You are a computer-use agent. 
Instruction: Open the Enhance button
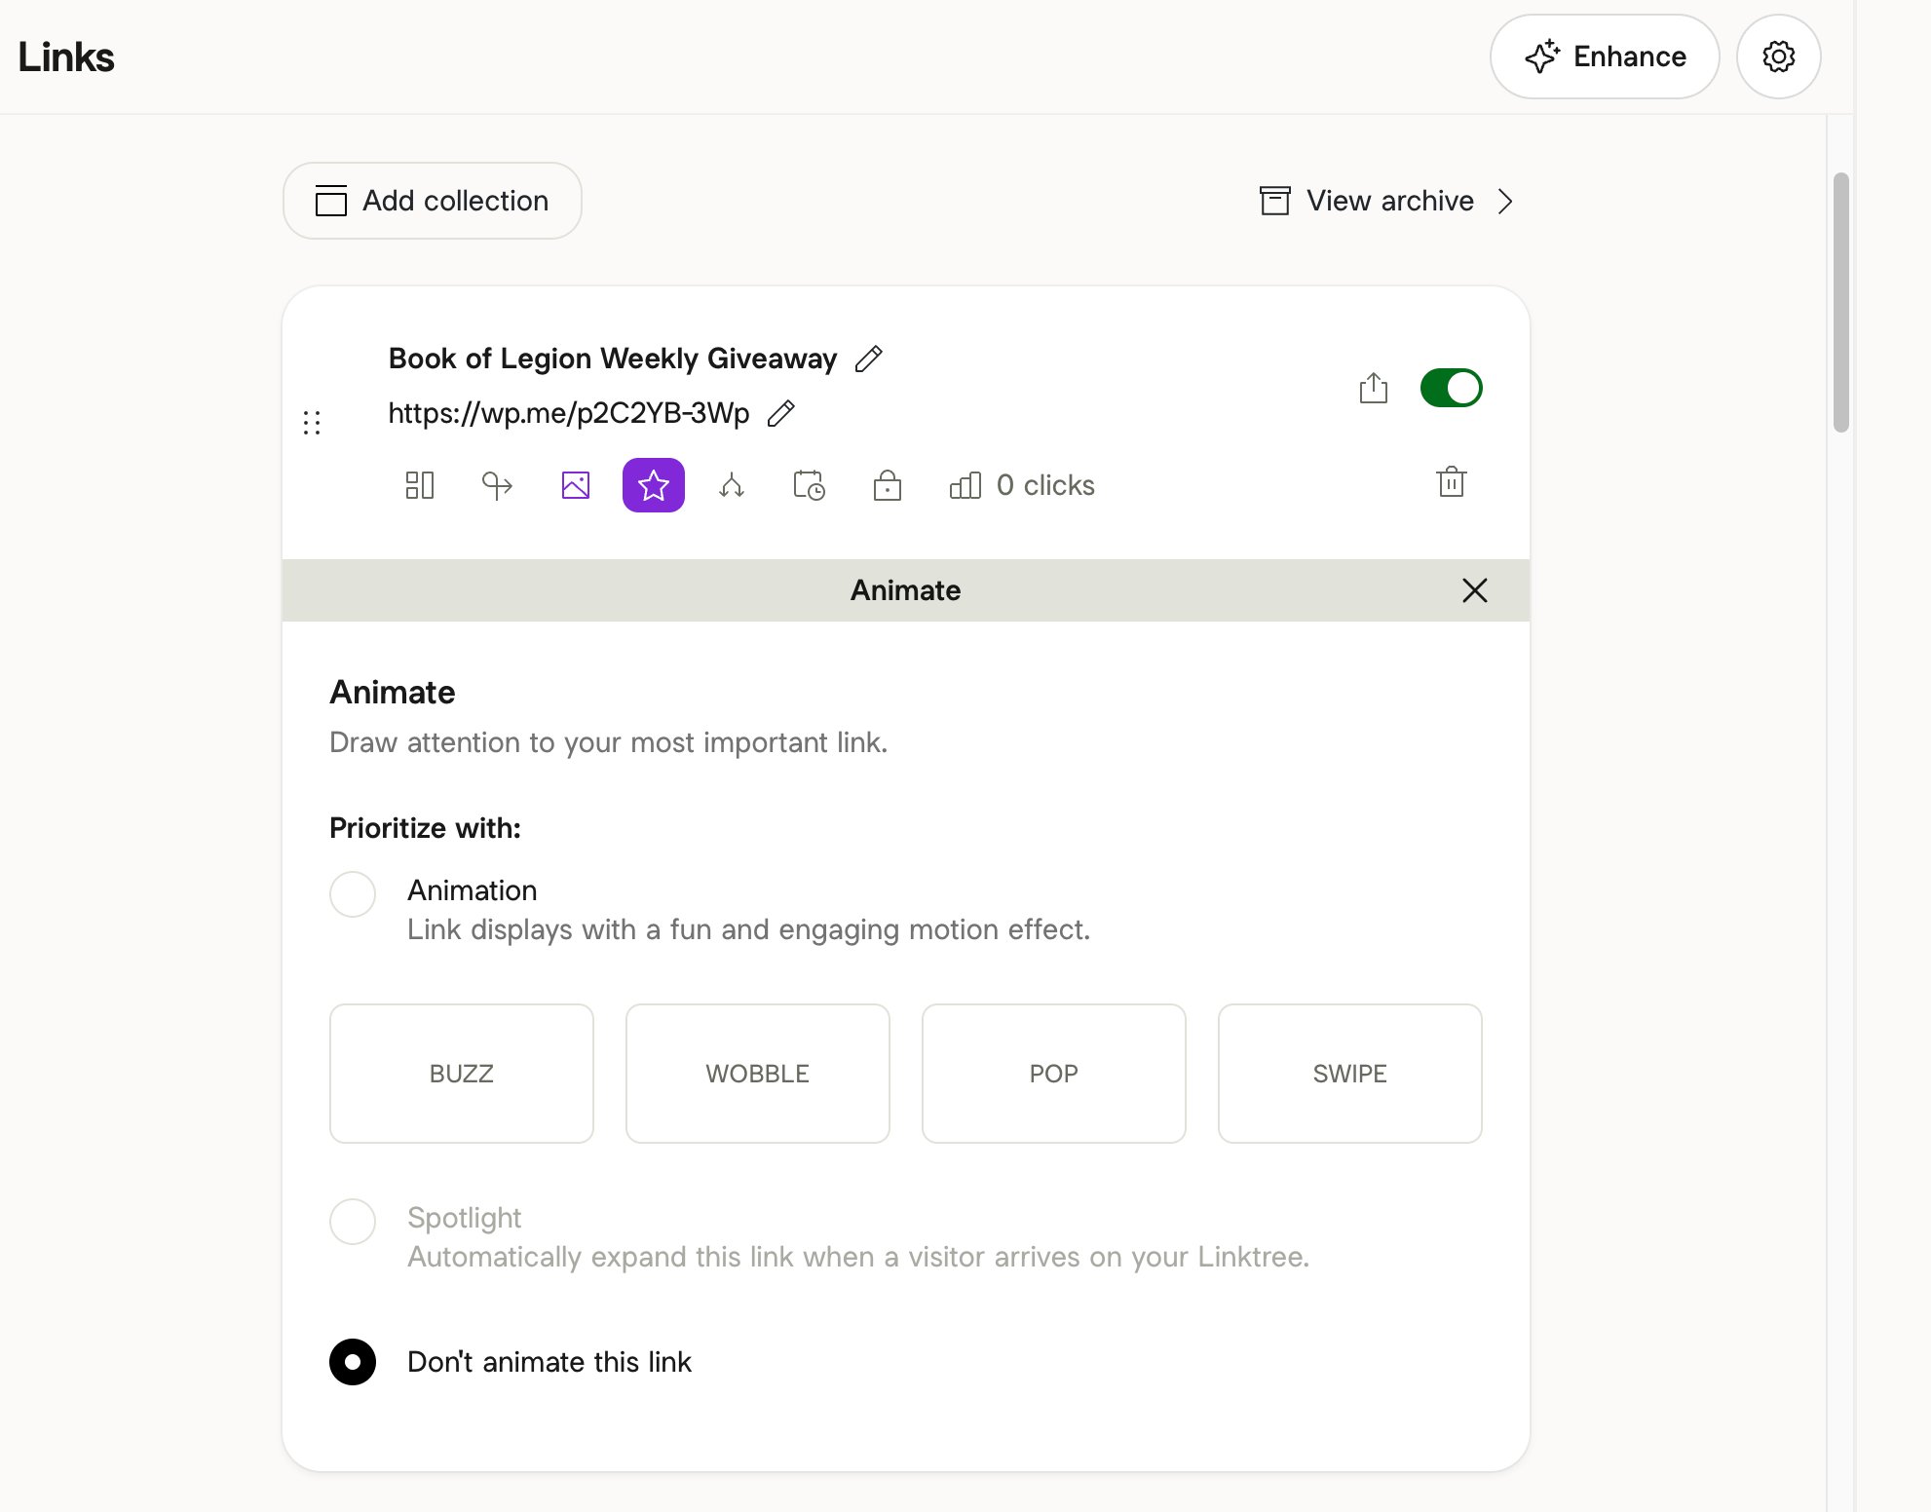click(1604, 57)
